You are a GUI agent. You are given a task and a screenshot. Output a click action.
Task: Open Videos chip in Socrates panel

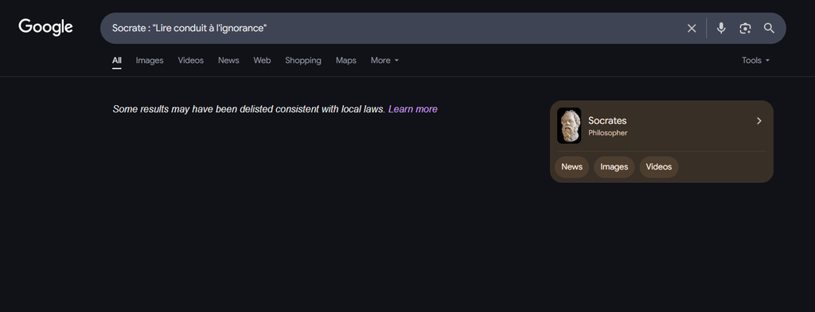point(658,167)
